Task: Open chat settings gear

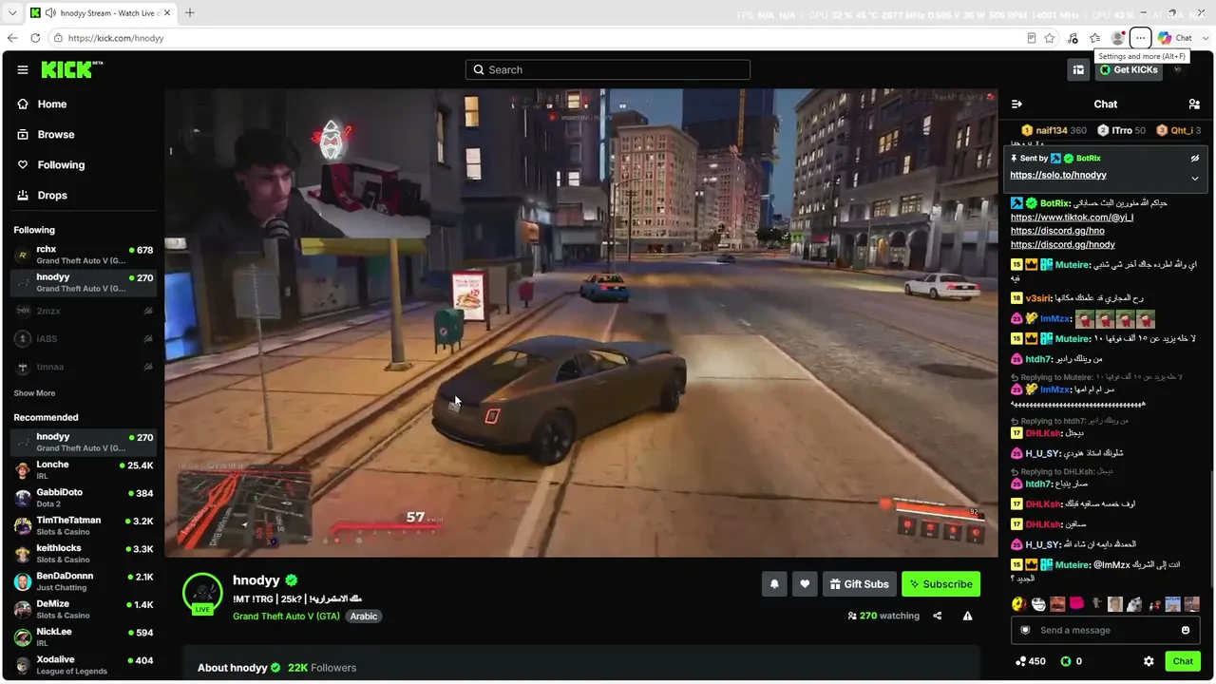Action: (1149, 661)
